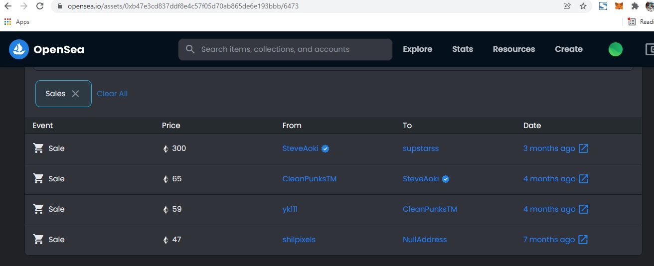The image size is (654, 266).
Task: Open the Stats menu
Action: pyautogui.click(x=462, y=49)
